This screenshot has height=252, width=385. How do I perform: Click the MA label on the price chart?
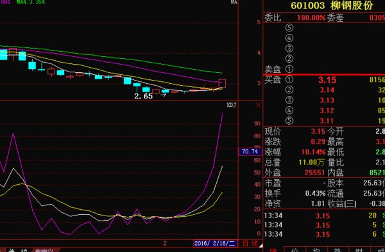tap(234, 2)
